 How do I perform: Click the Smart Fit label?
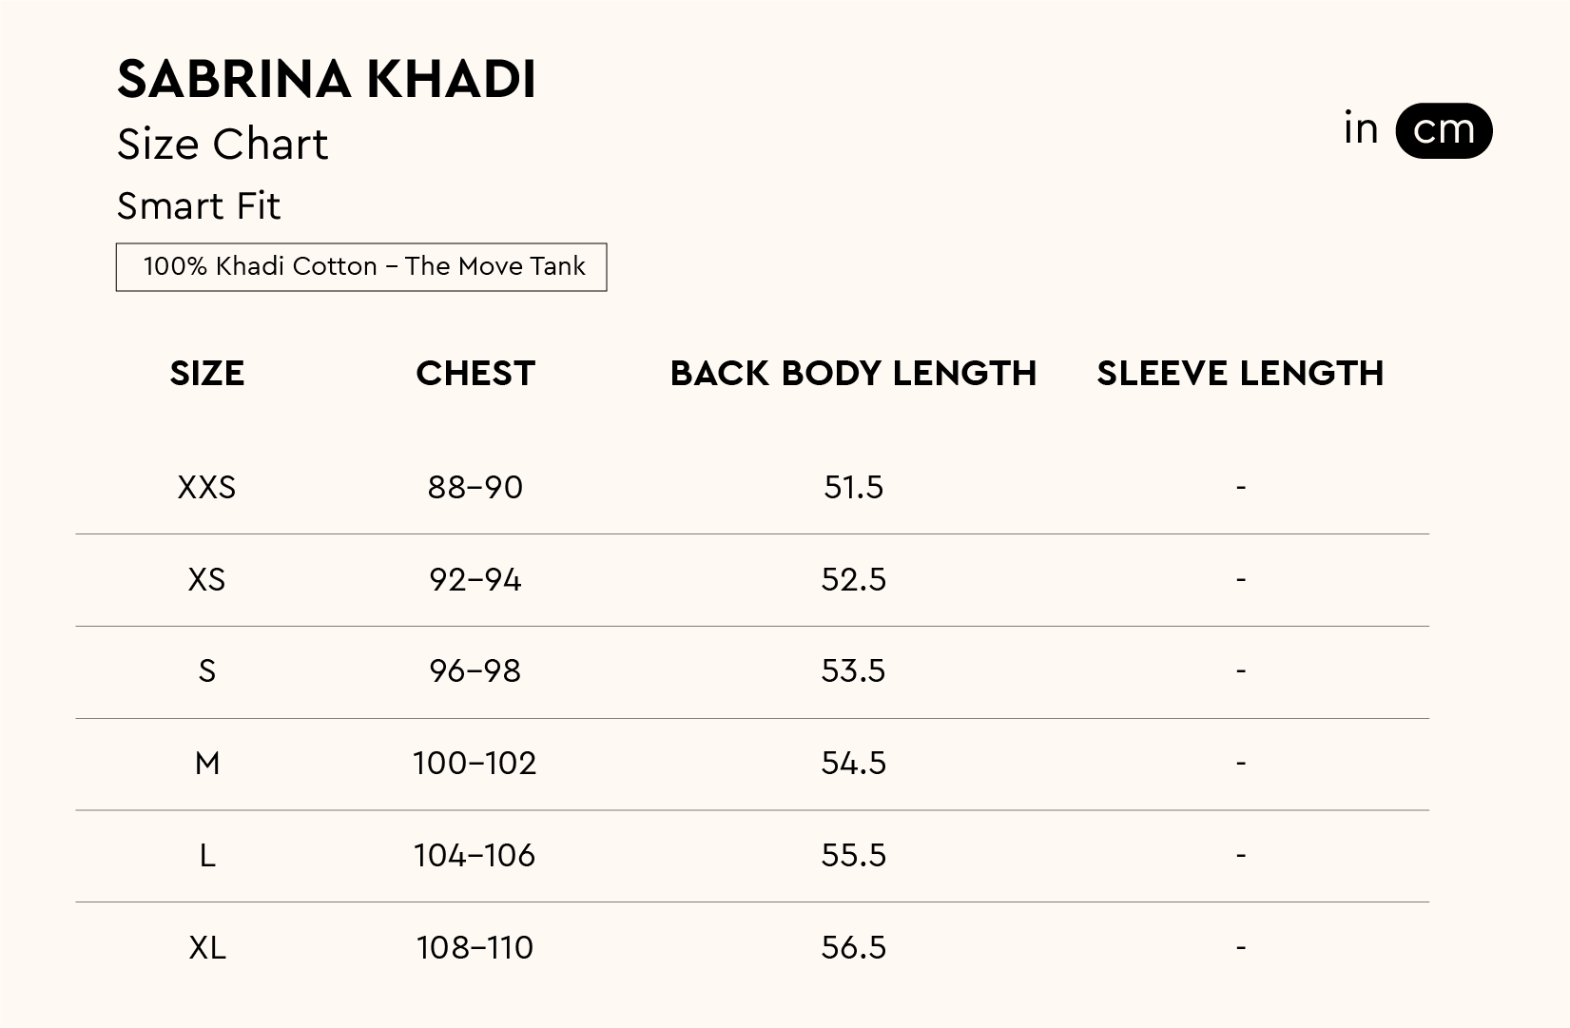click(x=198, y=206)
